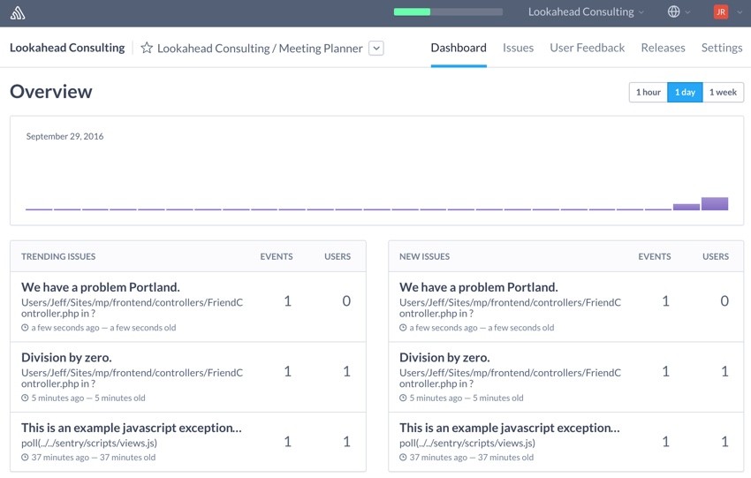Screen dimensions: 751x478
Task: Click EVENTS column header in New Issues
Action: pyautogui.click(x=654, y=257)
